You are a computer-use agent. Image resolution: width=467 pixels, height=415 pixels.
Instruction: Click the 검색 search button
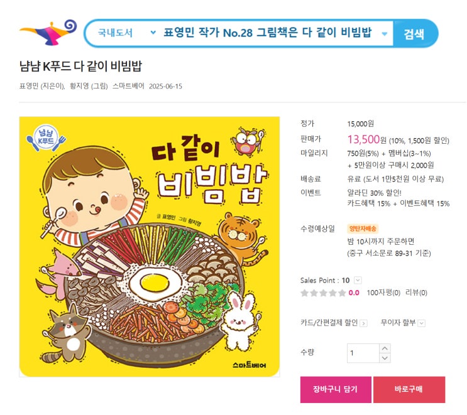pos(414,33)
